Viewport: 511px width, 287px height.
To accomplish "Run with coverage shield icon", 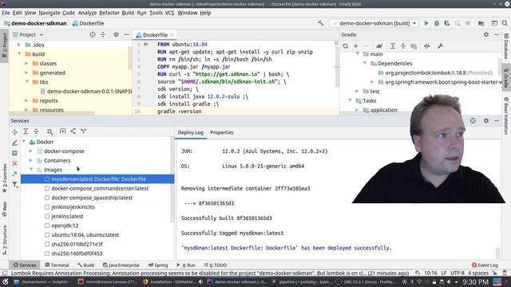I will (447, 23).
